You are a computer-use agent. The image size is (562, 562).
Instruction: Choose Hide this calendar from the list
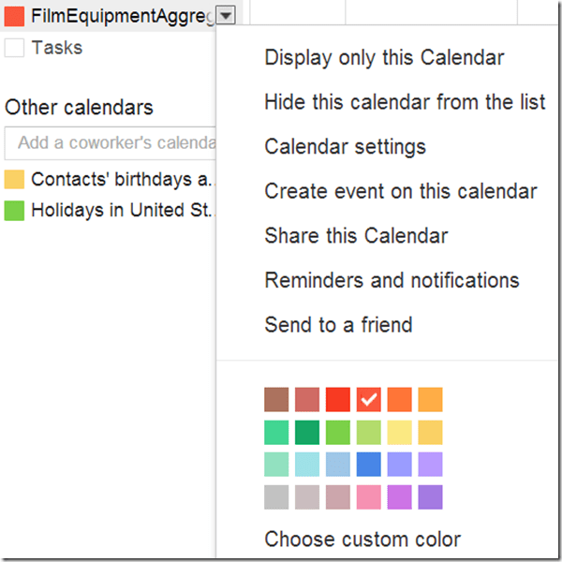(x=405, y=102)
